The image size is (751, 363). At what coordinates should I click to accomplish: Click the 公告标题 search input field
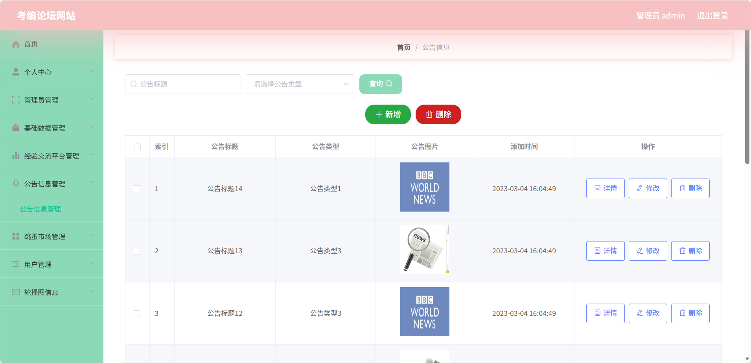tap(183, 84)
